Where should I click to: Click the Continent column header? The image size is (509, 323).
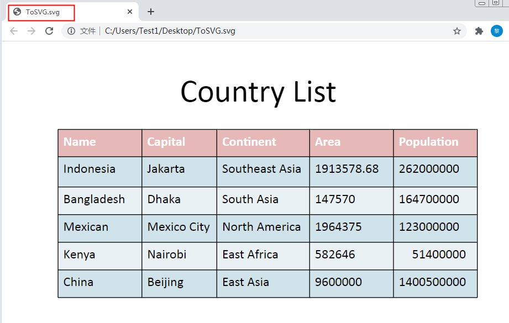249,142
